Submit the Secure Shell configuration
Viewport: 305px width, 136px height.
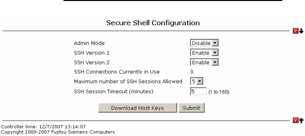click(192, 108)
